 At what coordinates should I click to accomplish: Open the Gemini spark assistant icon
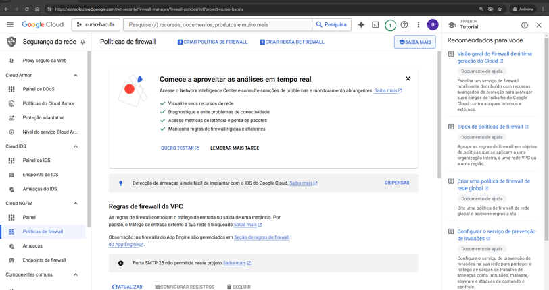[361, 25]
